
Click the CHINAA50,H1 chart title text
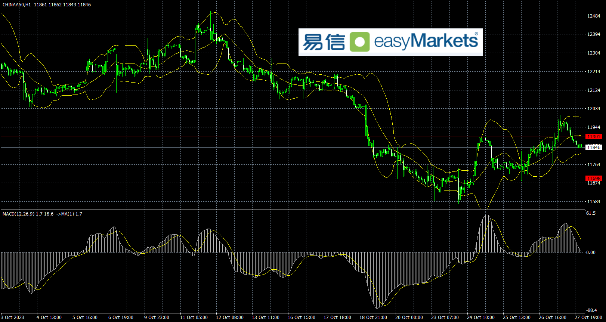click(17, 5)
